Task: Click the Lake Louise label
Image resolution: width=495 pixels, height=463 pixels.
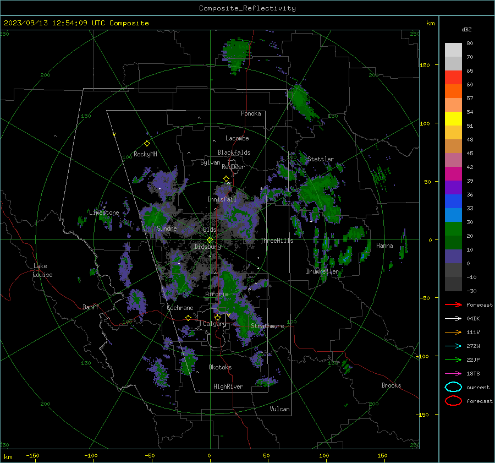Action: [x=43, y=270]
